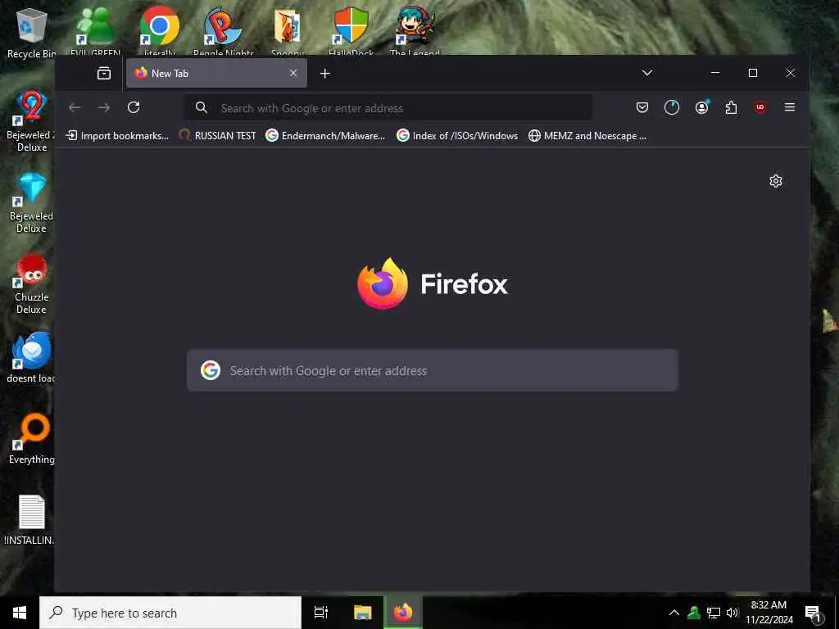The width and height of the screenshot is (839, 629).
Task: Select the EVIL GREEN desktop shortcut
Action: [x=95, y=31]
